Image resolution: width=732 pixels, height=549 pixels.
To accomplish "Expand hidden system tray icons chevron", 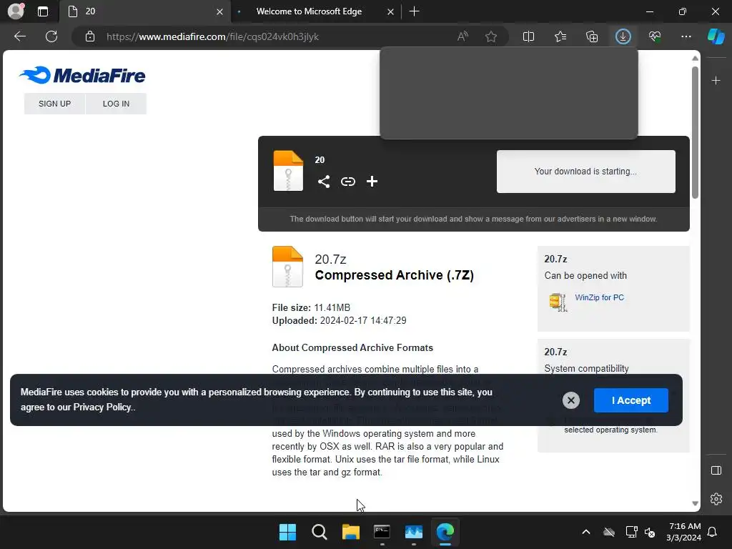I will tap(586, 532).
